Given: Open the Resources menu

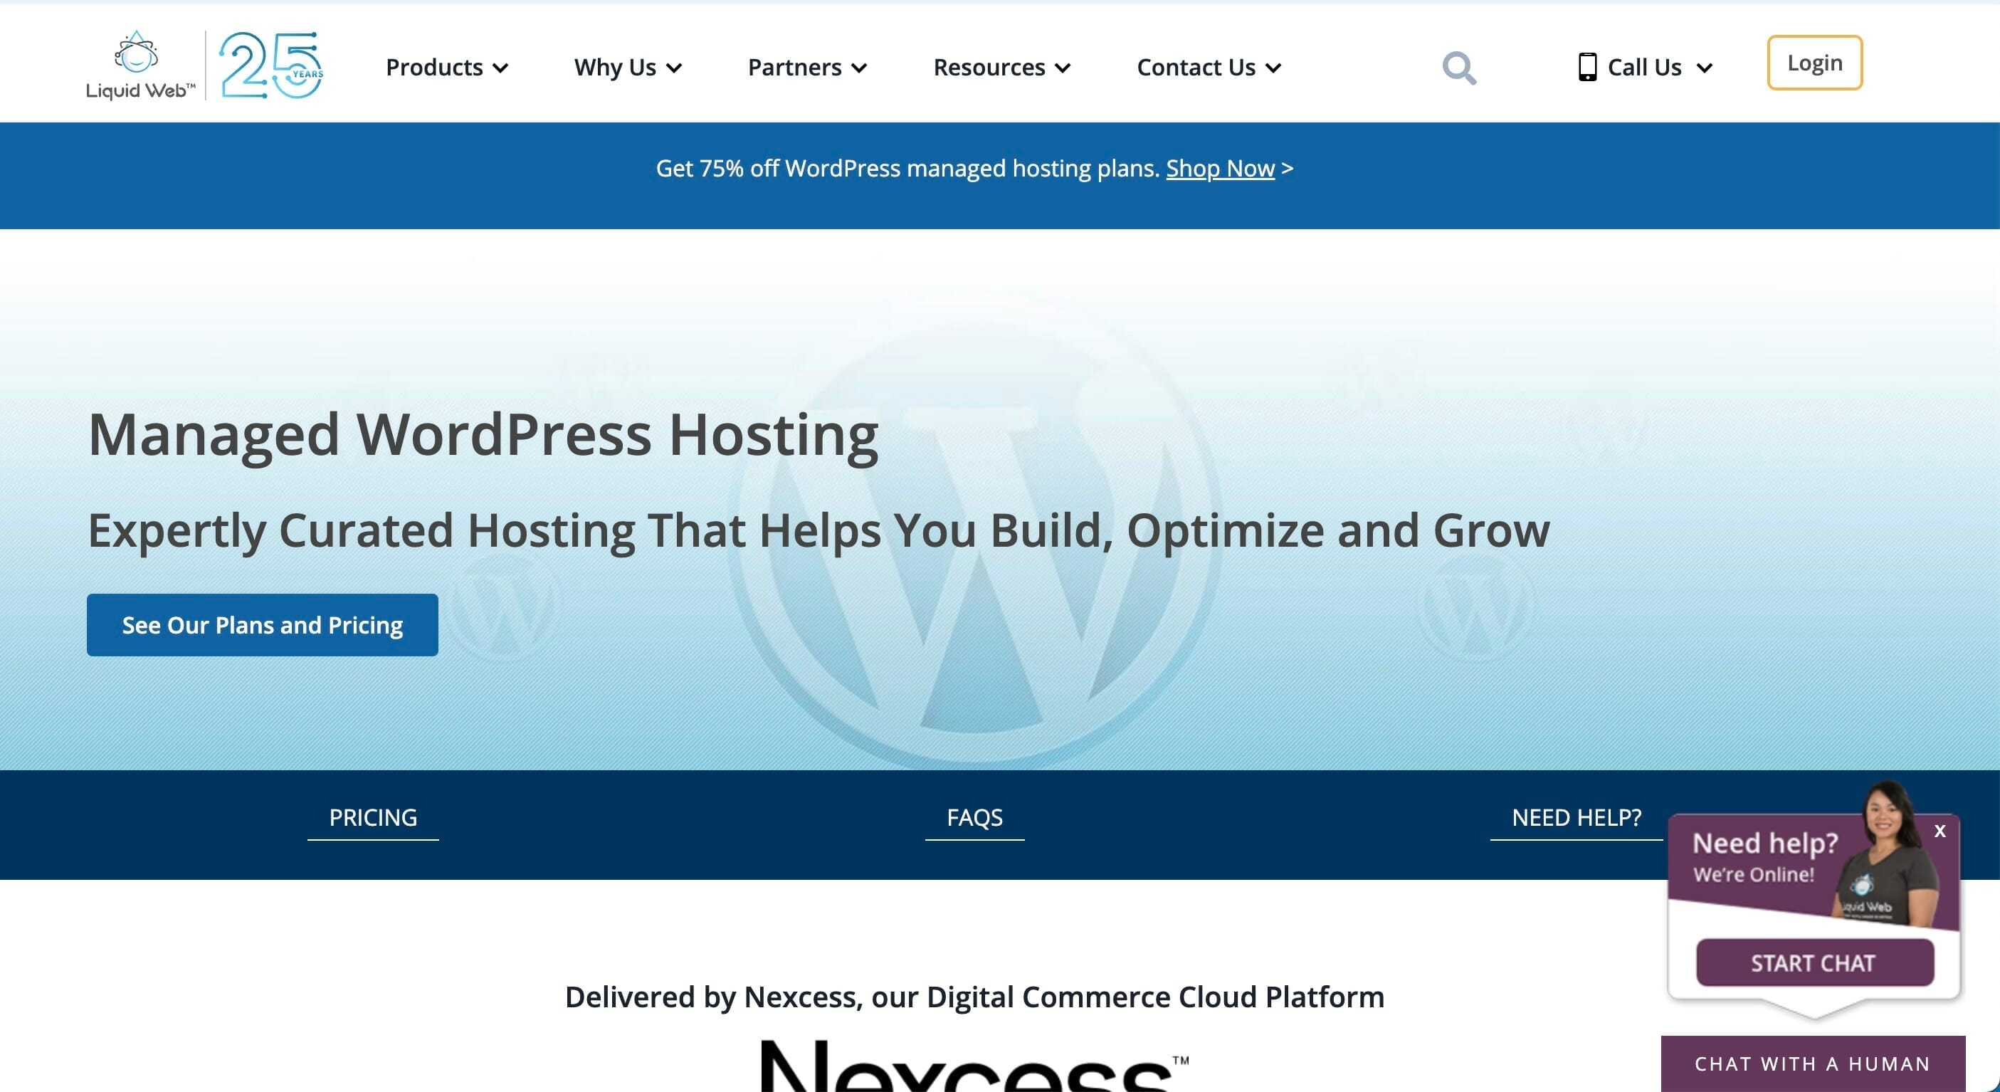Looking at the screenshot, I should click(x=1001, y=68).
